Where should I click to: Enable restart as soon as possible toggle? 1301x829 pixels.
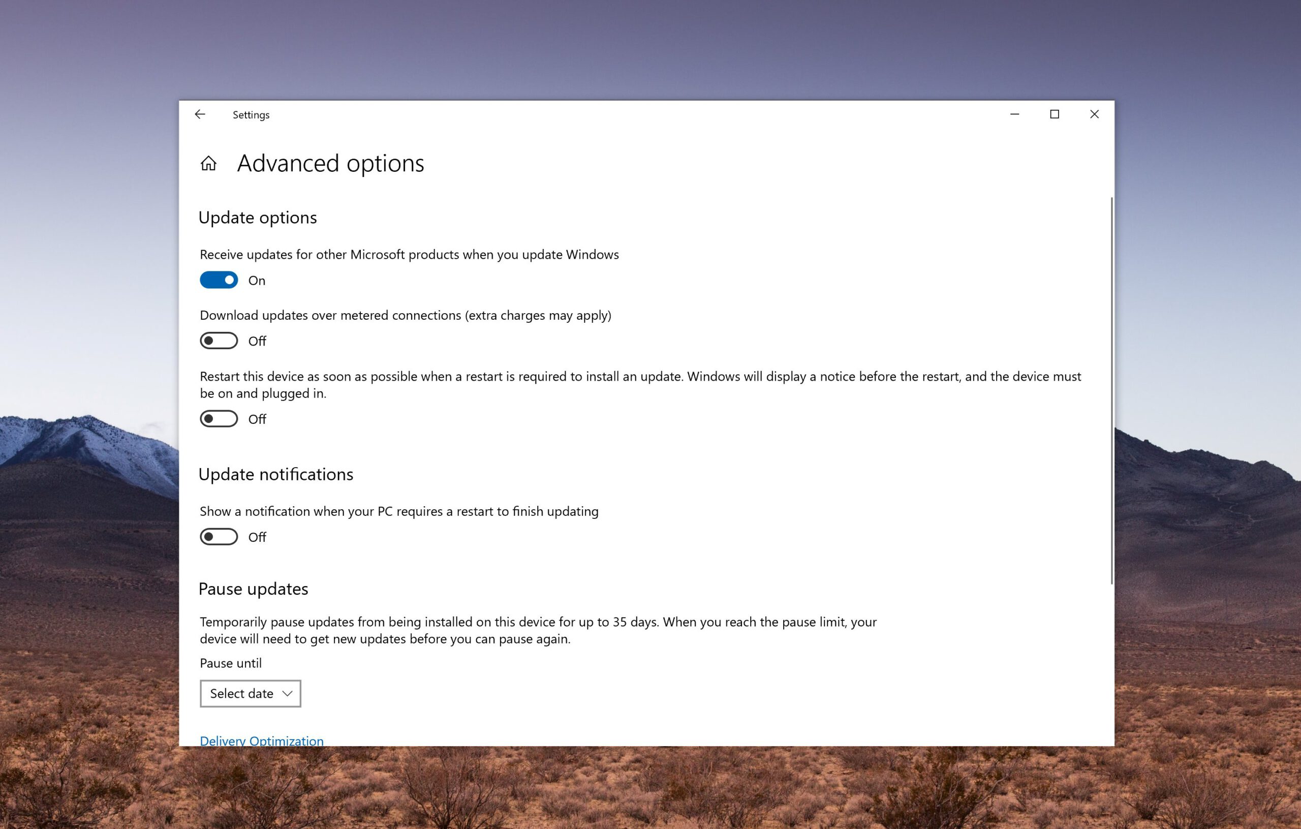tap(219, 419)
